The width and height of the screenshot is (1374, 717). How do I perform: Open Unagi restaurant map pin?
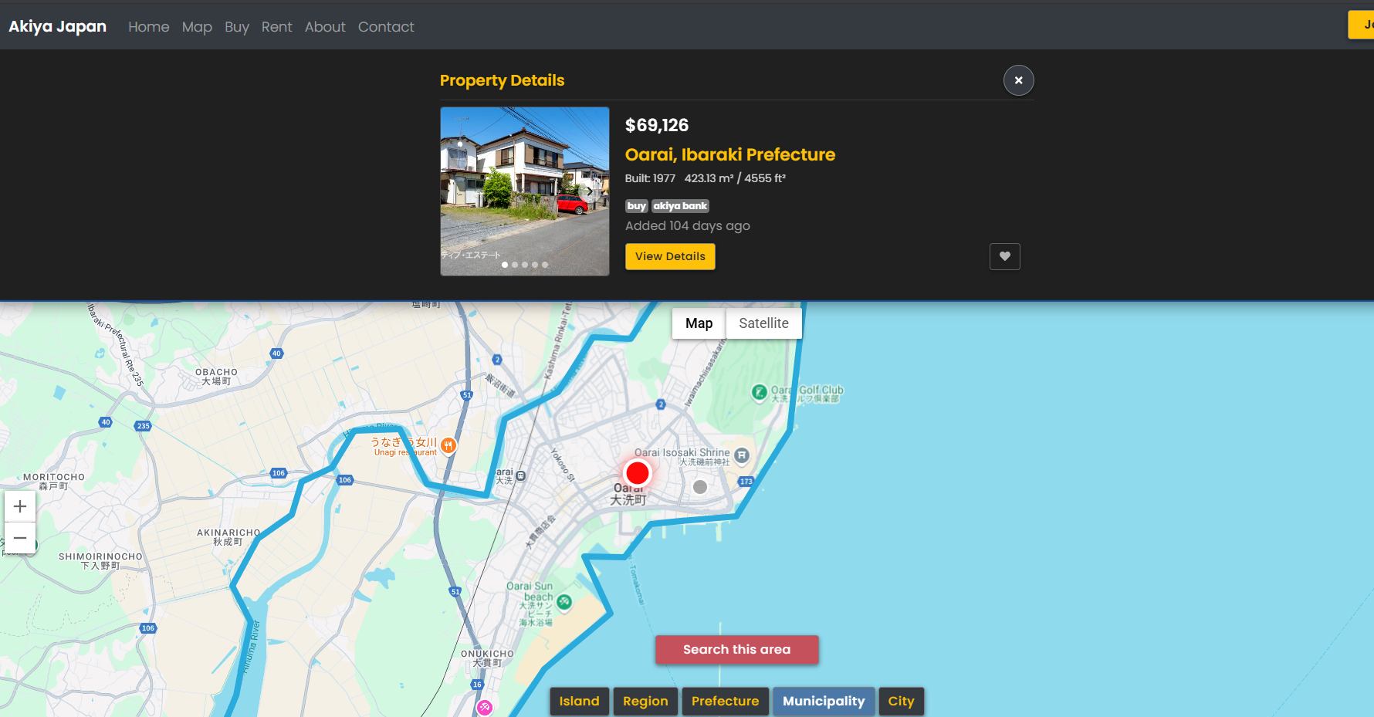(x=448, y=445)
